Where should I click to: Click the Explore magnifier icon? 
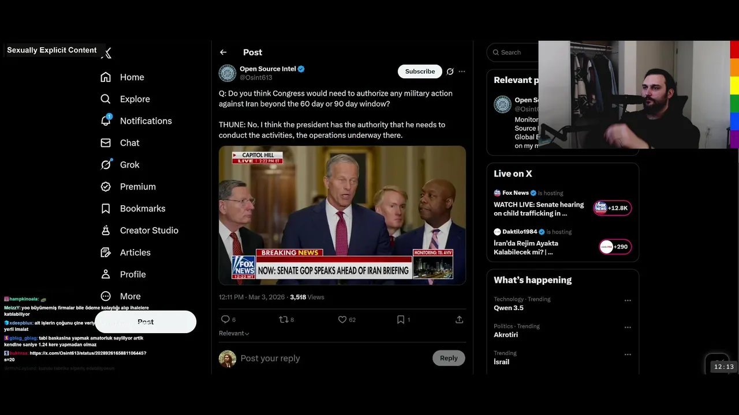(106, 99)
